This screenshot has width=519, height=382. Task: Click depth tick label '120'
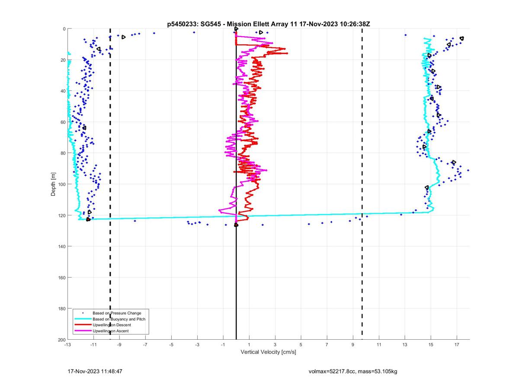[x=61, y=215]
